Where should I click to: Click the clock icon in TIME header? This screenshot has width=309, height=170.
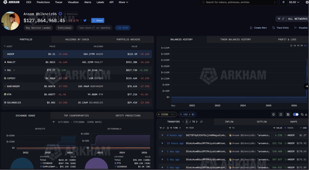(168, 128)
